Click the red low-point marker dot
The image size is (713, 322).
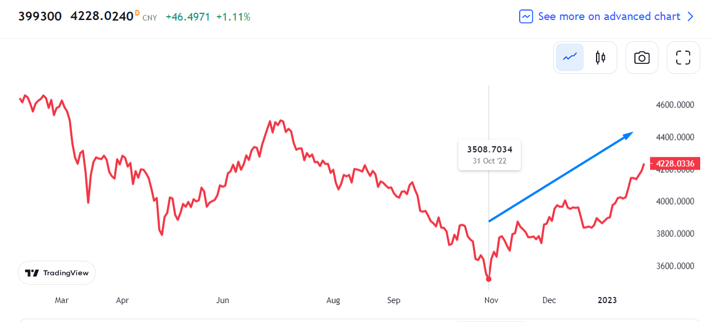(x=489, y=279)
